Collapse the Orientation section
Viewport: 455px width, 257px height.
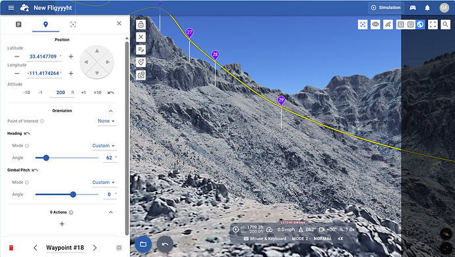111,111
